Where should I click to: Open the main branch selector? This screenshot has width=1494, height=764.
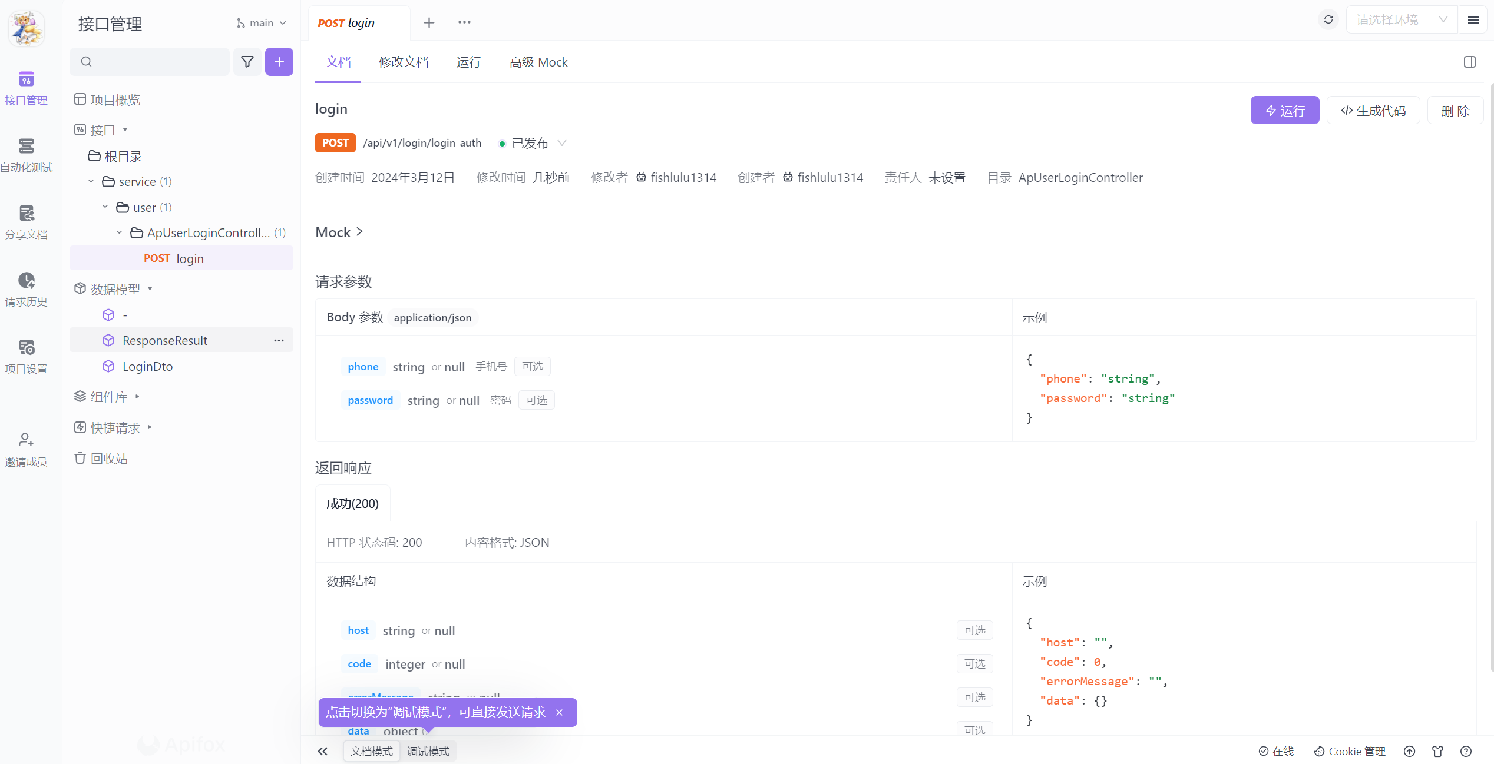tap(261, 23)
